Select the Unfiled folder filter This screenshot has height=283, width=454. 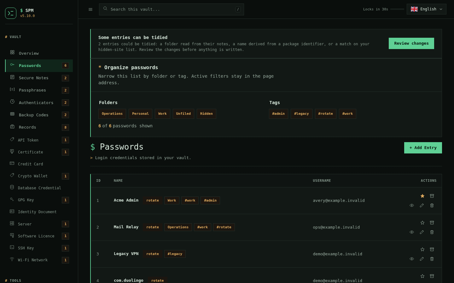coord(183,114)
